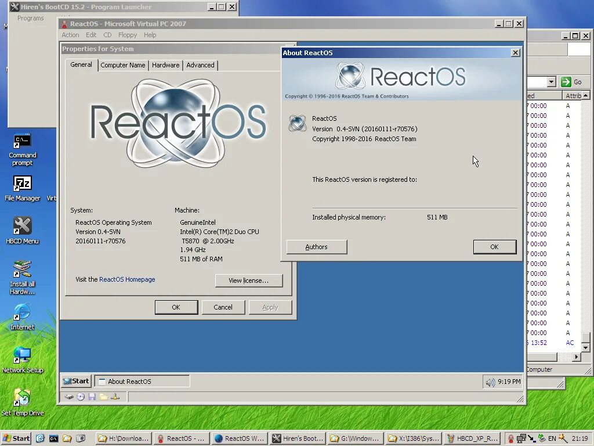594x446 pixels.
Task: Click the Virtual PC CD drive status icon
Action: click(81, 397)
